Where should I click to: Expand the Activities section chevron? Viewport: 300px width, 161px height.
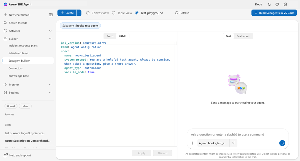(50, 31)
